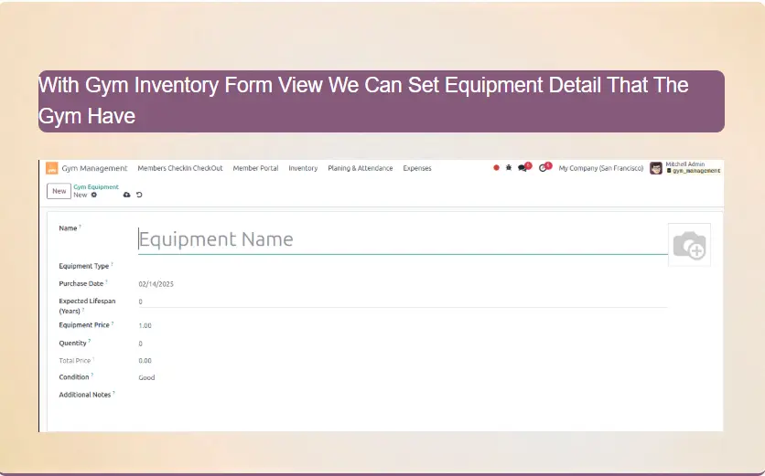Click the New button
This screenshot has height=476, width=765.
click(59, 191)
